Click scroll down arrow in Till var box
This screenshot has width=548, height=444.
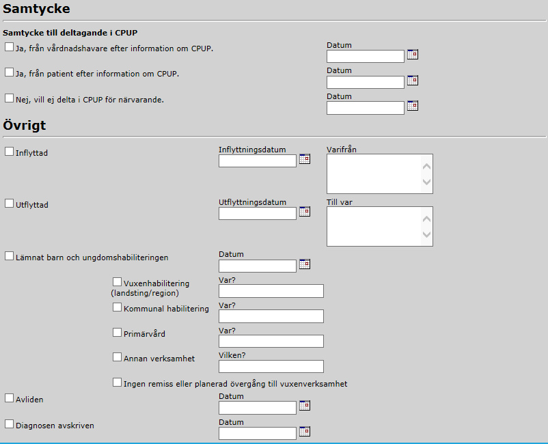tap(426, 234)
